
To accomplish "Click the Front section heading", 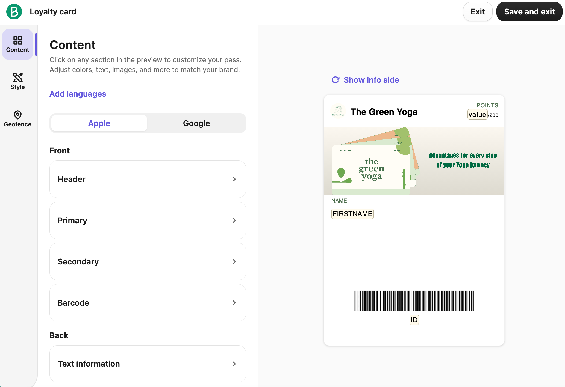I will [x=60, y=151].
